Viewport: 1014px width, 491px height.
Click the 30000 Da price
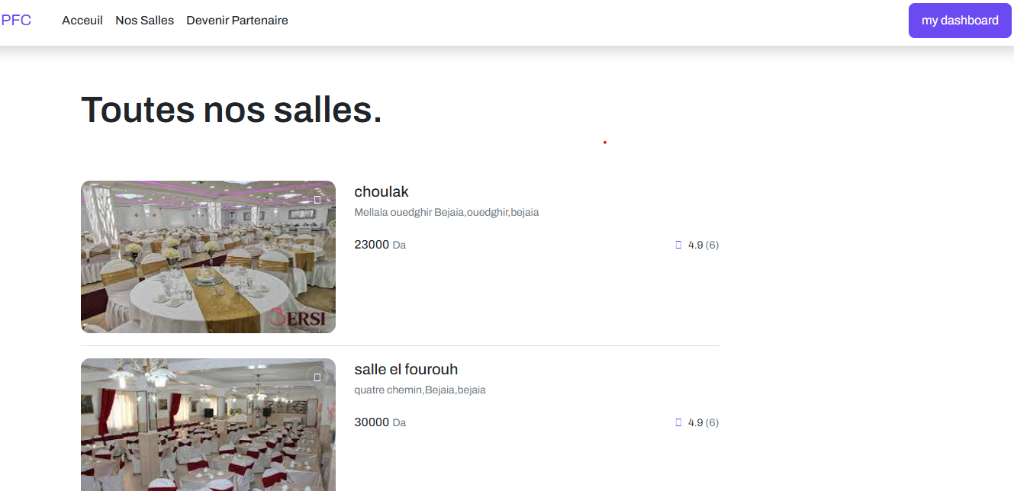tap(380, 422)
